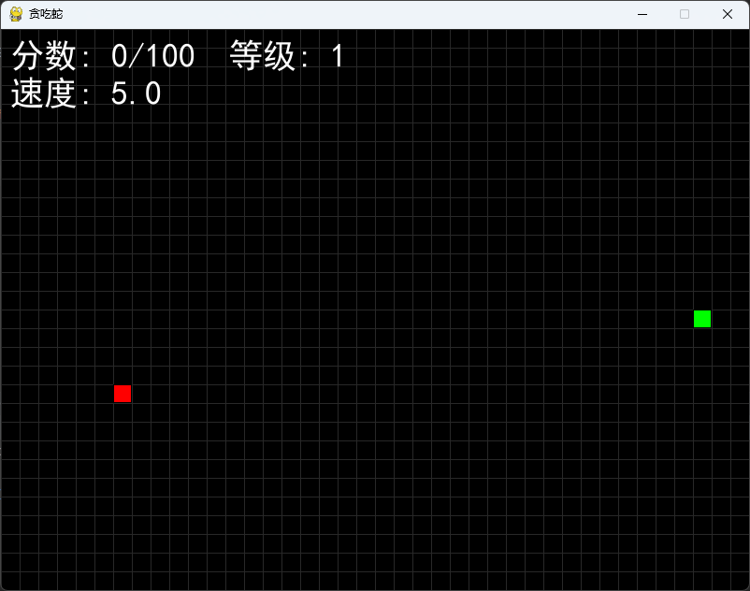Image resolution: width=750 pixels, height=591 pixels.
Task: Click the green food square
Action: click(x=702, y=318)
